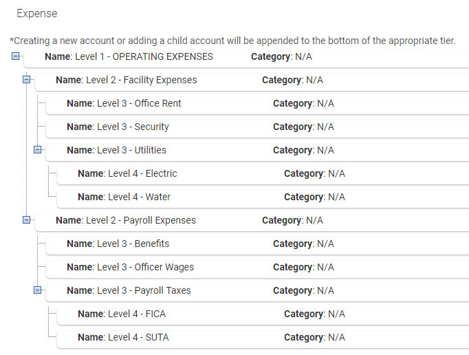The width and height of the screenshot is (469, 355).
Task: Select the Payroll Taxes account row
Action: (x=129, y=290)
